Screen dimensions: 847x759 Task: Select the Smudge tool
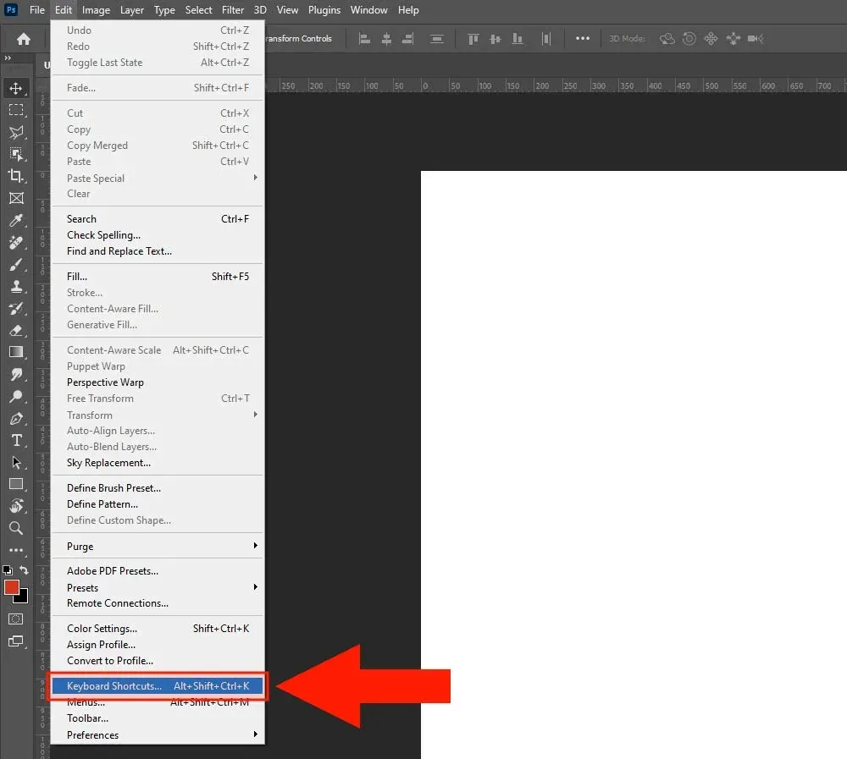tap(16, 374)
